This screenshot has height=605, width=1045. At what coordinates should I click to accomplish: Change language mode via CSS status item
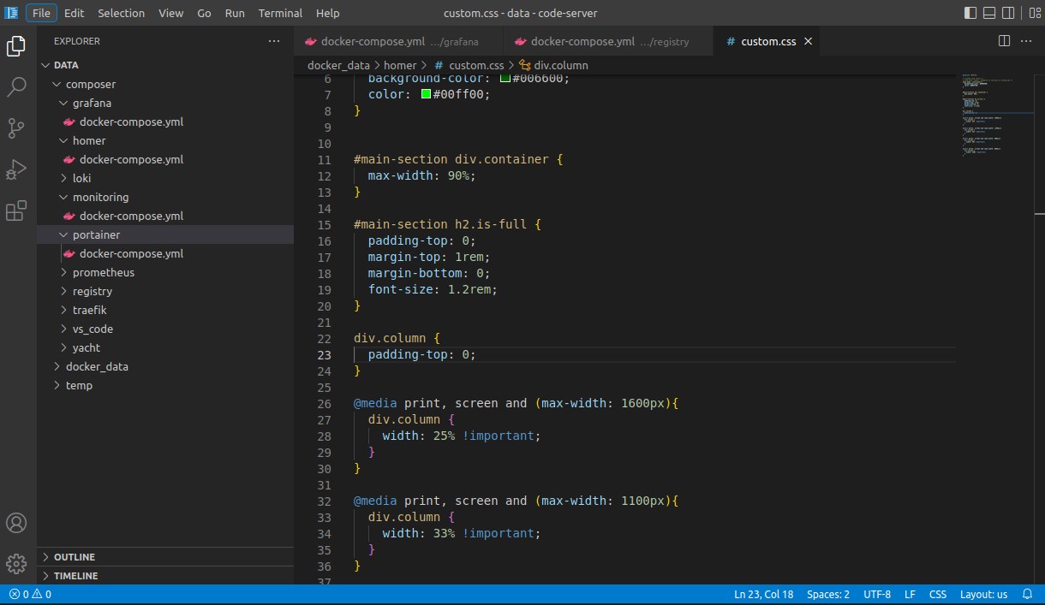937,593
